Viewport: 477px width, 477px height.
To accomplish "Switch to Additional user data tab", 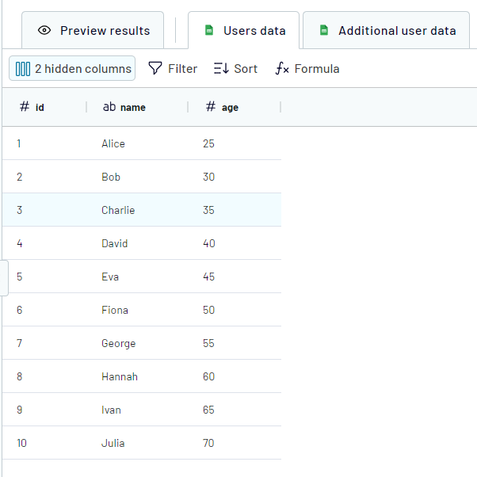I will click(x=396, y=31).
